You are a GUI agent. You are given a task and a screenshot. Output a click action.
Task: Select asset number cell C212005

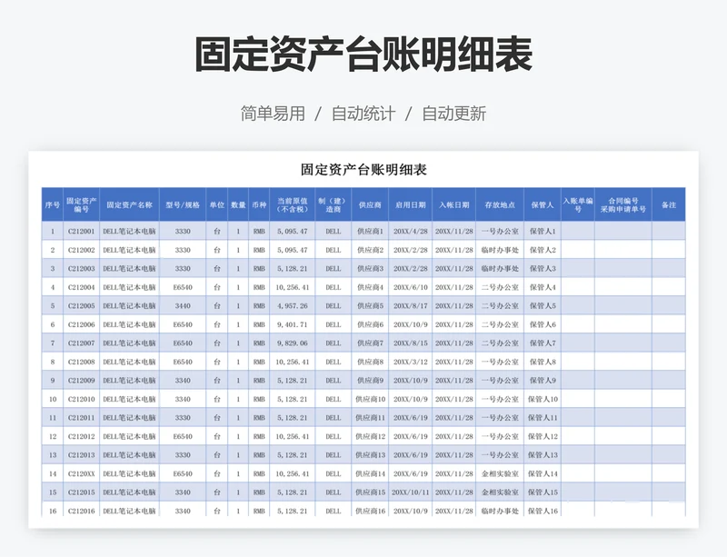pyautogui.click(x=82, y=305)
